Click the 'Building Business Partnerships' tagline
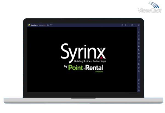The image size is (165, 113). click(x=90, y=61)
